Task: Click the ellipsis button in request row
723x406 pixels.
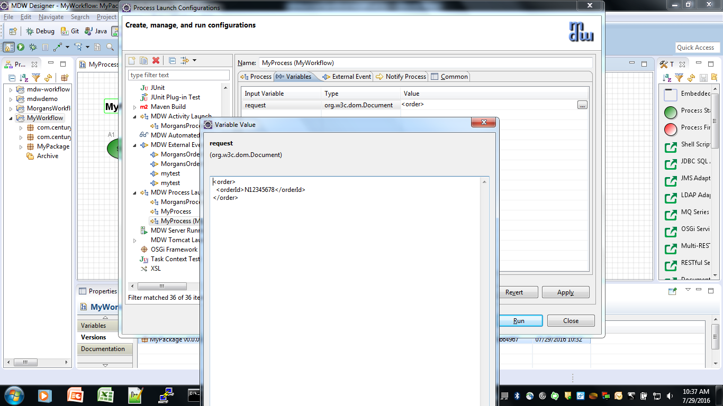Action: (x=582, y=105)
